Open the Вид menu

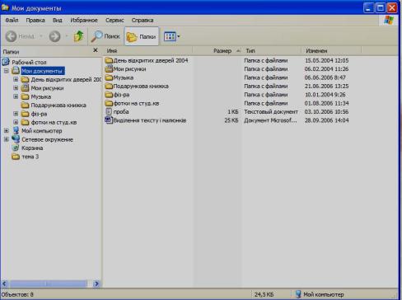click(x=58, y=21)
